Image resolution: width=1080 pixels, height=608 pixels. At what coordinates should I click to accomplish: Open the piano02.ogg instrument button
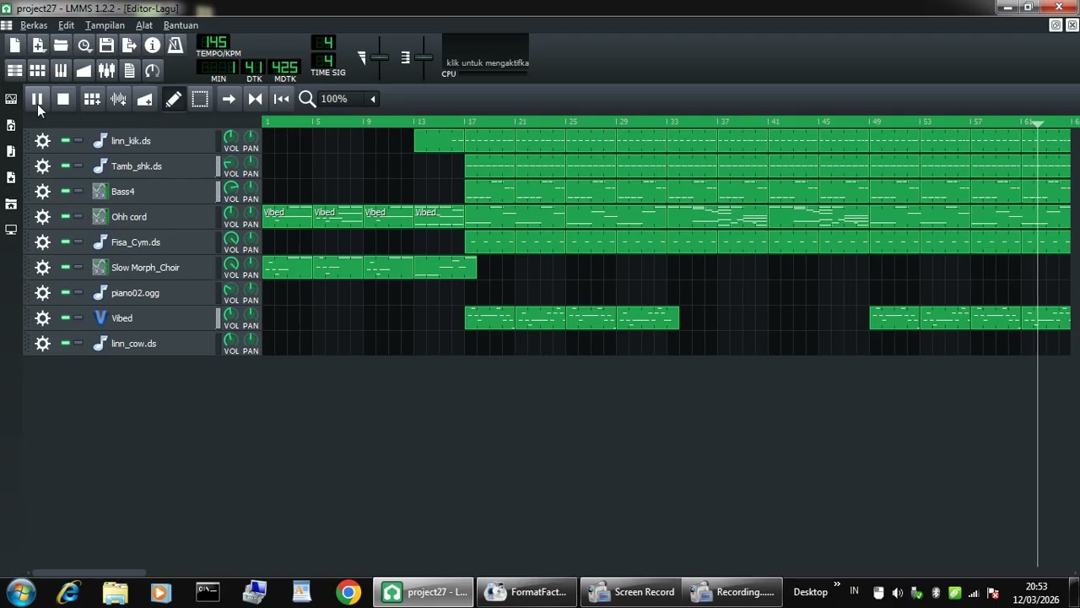pyautogui.click(x=153, y=293)
